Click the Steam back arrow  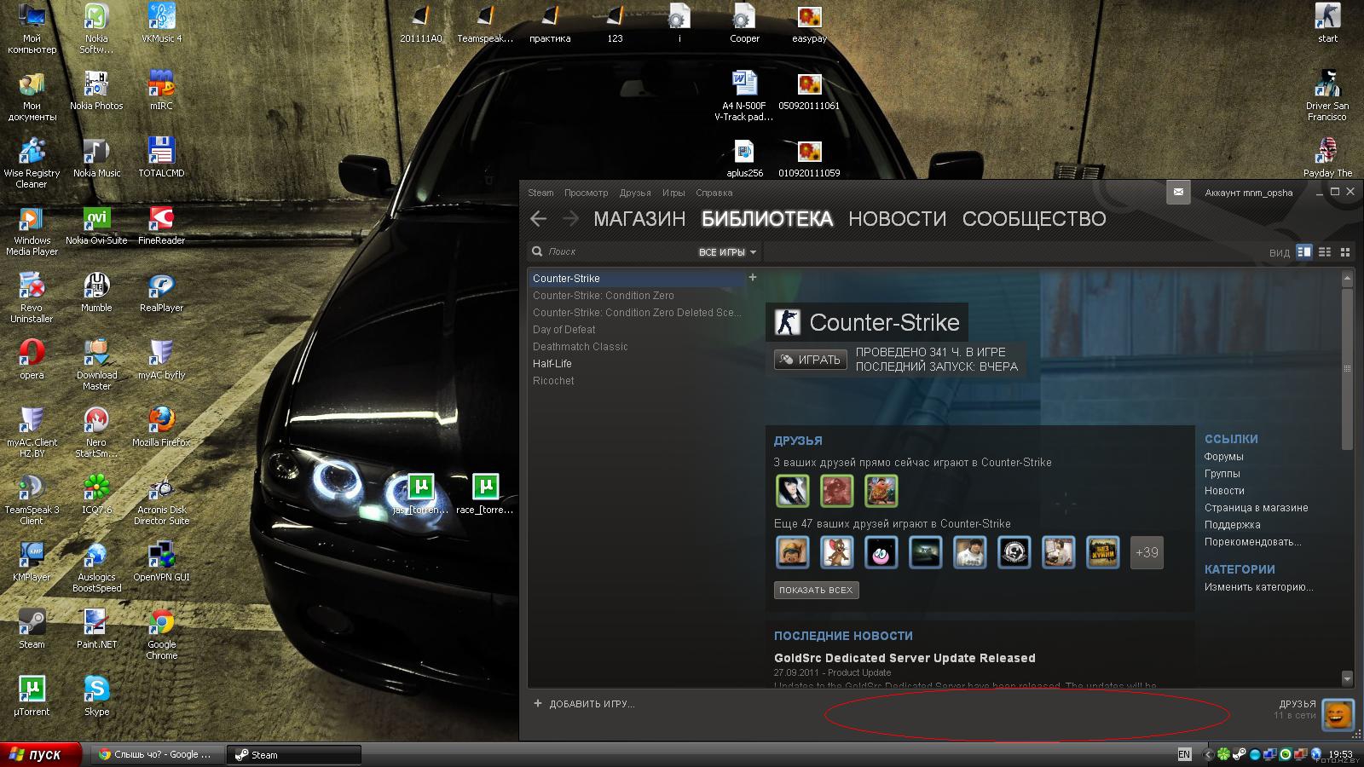(x=538, y=219)
